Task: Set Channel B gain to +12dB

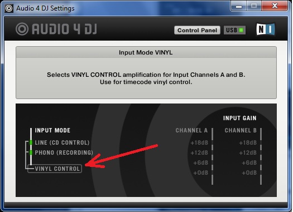Action: click(x=248, y=153)
